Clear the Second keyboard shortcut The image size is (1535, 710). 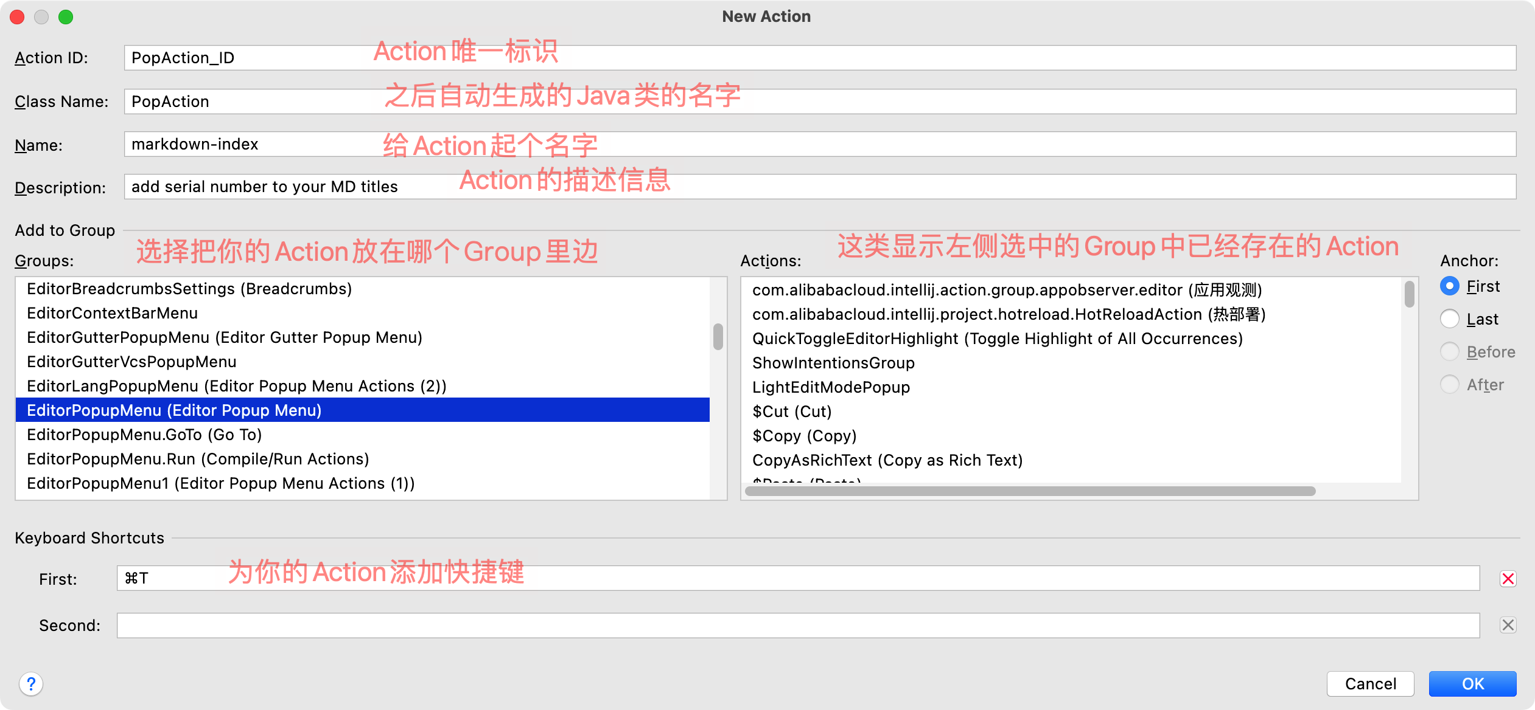point(1508,625)
